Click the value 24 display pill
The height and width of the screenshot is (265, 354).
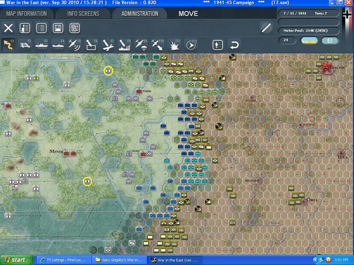click(x=287, y=40)
